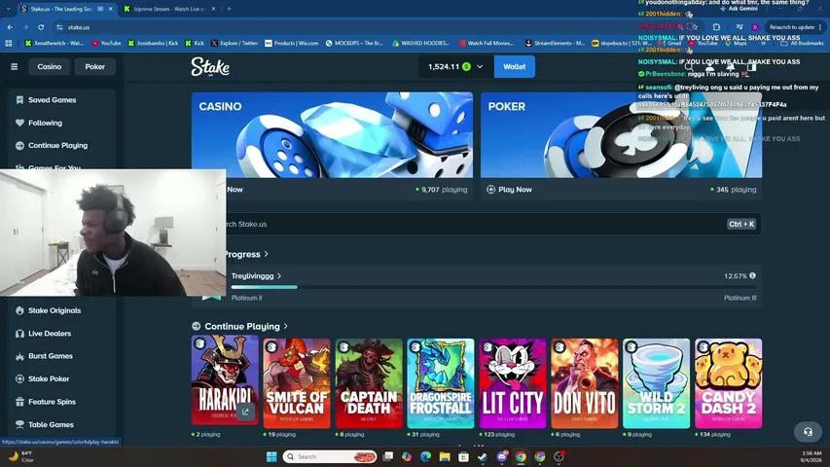Open the Poker banner image
The image size is (830, 467).
point(621,135)
